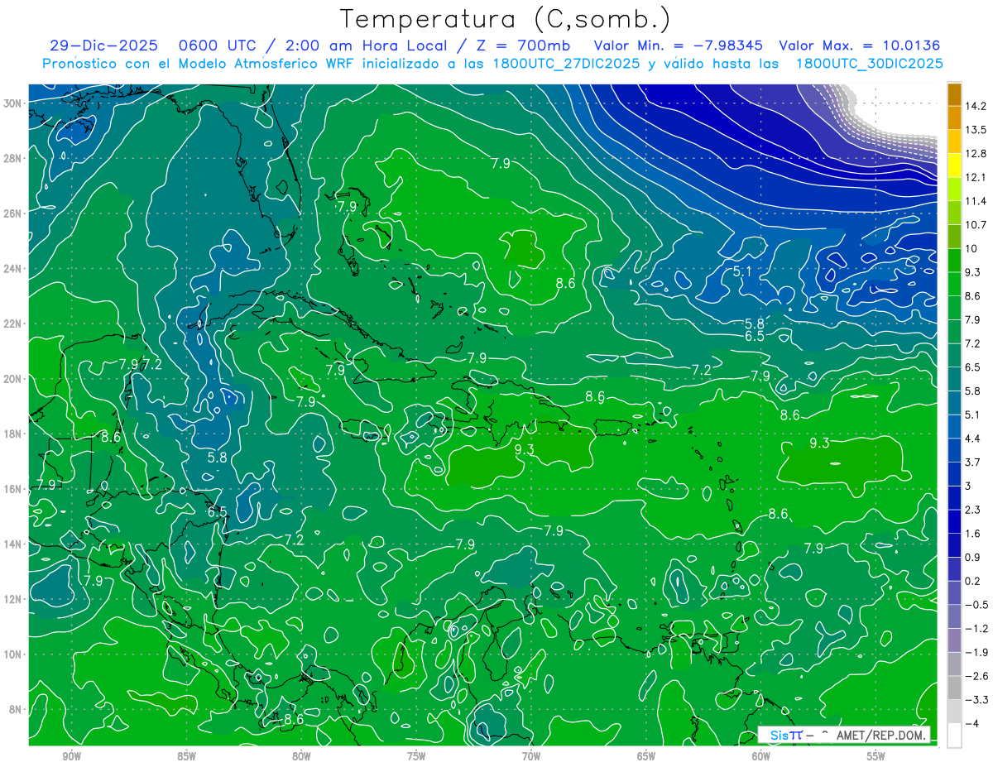Click the '-1.9' color bar value
Screen dimensions: 993x767
pyautogui.click(x=976, y=652)
